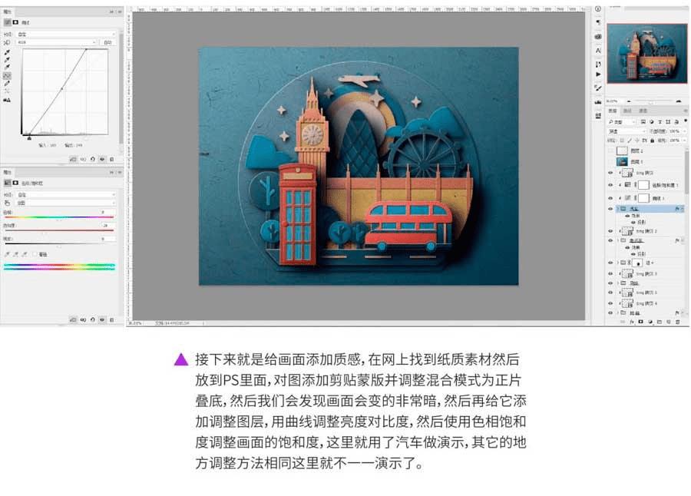Delete layer using Layers panel trash
Viewport: 691px width, 496px height.
pos(678,322)
